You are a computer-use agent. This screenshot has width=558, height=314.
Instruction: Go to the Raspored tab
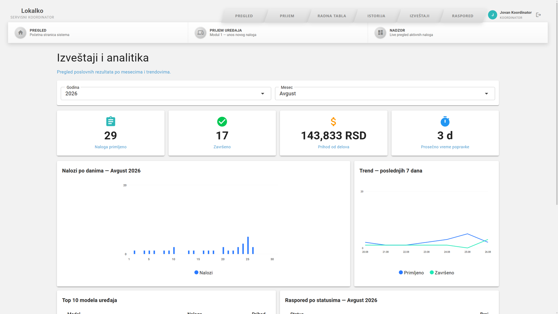(462, 16)
